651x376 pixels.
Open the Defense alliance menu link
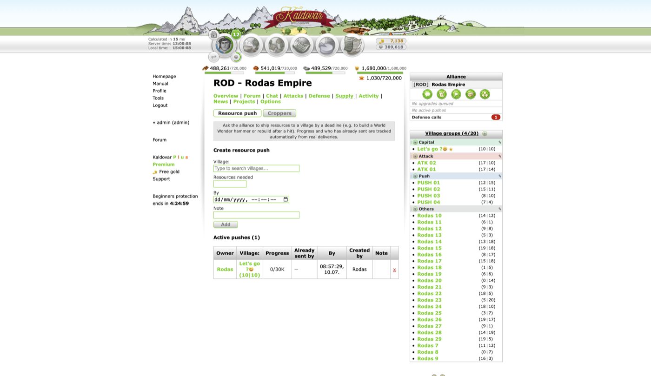click(319, 96)
